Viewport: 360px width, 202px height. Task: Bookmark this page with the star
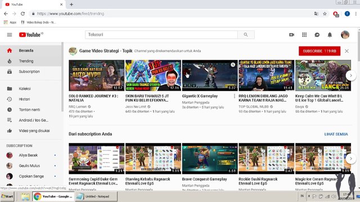pos(325,13)
